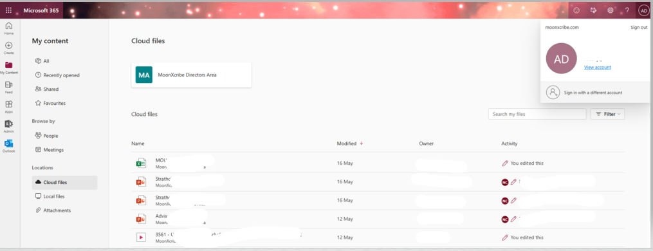Viewport: 653px width, 251px height.
Task: Open the MoonXcribe Directors Area card
Action: (191, 75)
